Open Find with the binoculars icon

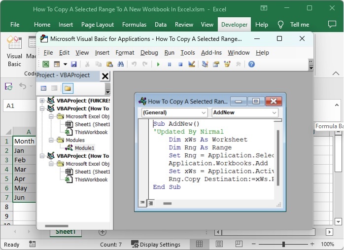pyautogui.click(x=121, y=64)
